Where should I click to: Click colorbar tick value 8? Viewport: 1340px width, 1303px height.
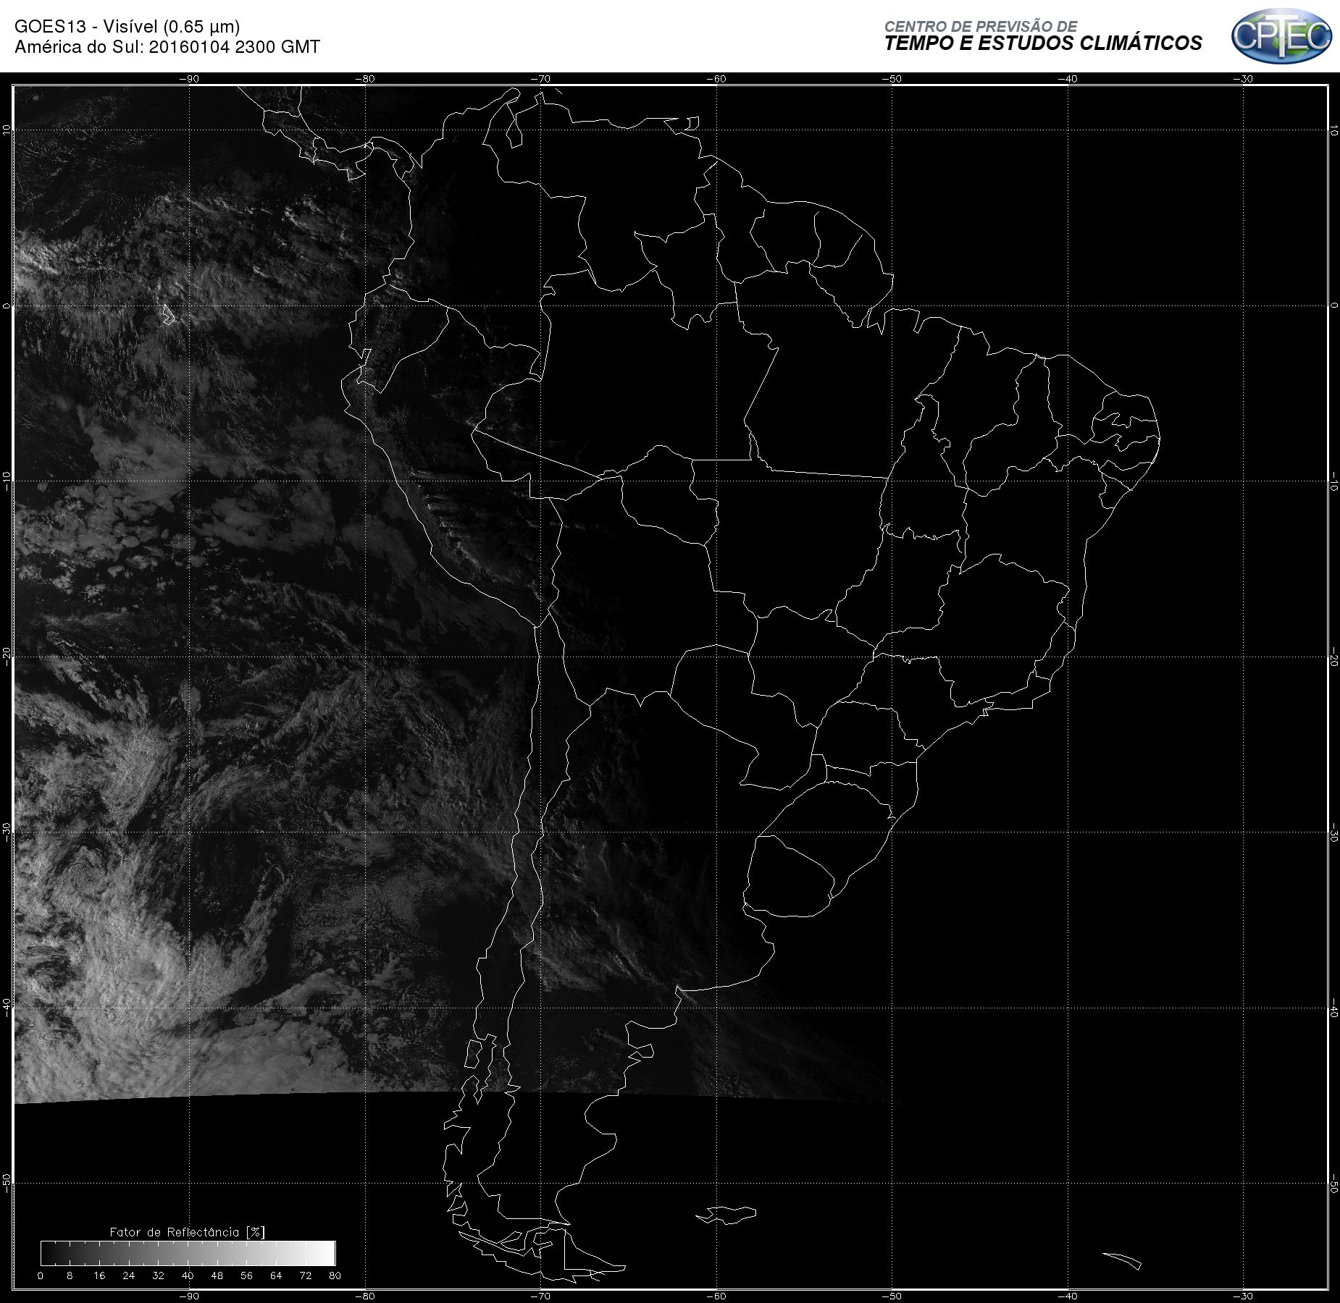pos(70,1275)
